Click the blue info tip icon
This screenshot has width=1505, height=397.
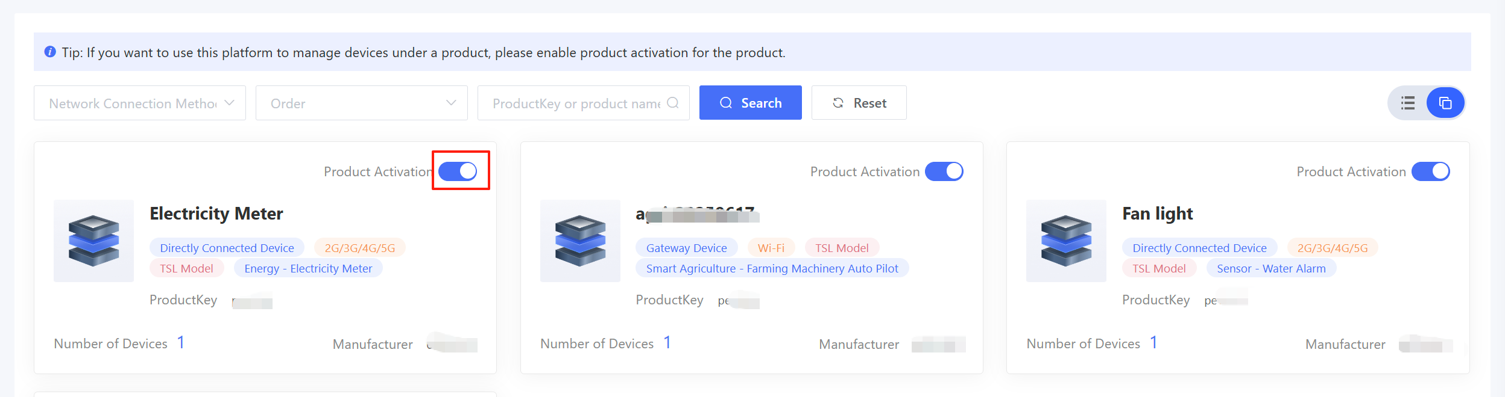click(50, 52)
